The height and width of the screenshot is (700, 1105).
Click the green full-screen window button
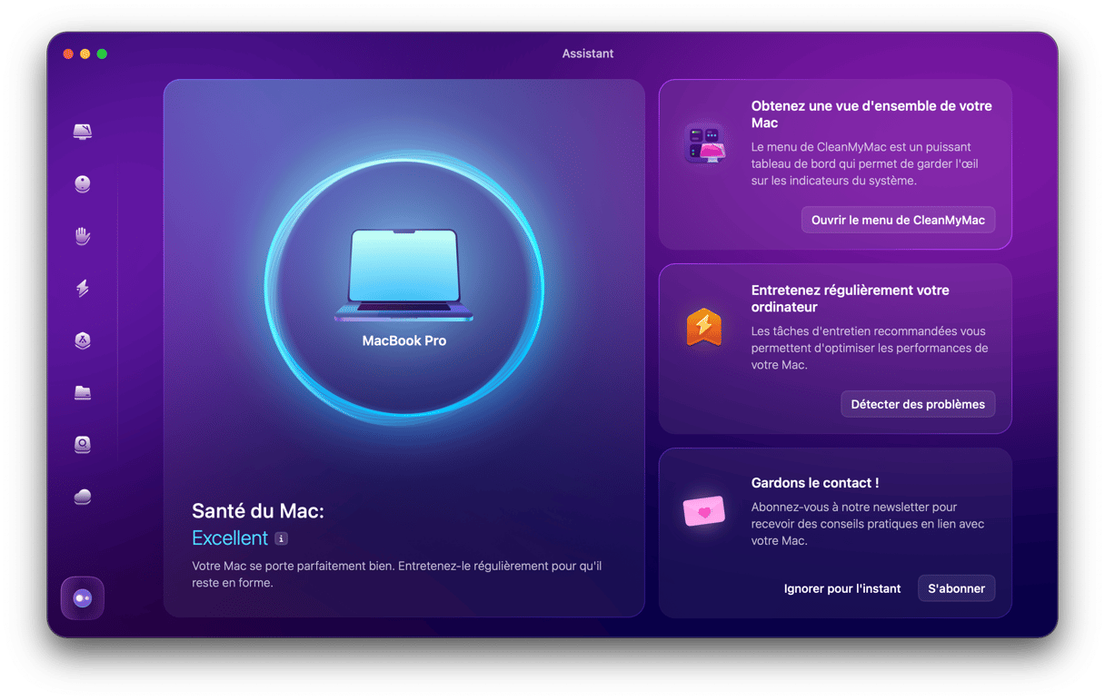(x=102, y=54)
